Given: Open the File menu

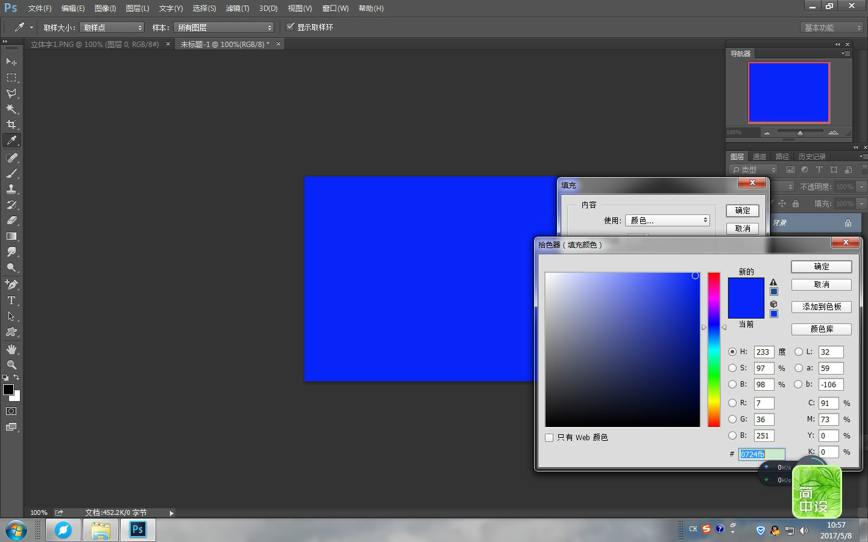Looking at the screenshot, I should [40, 8].
